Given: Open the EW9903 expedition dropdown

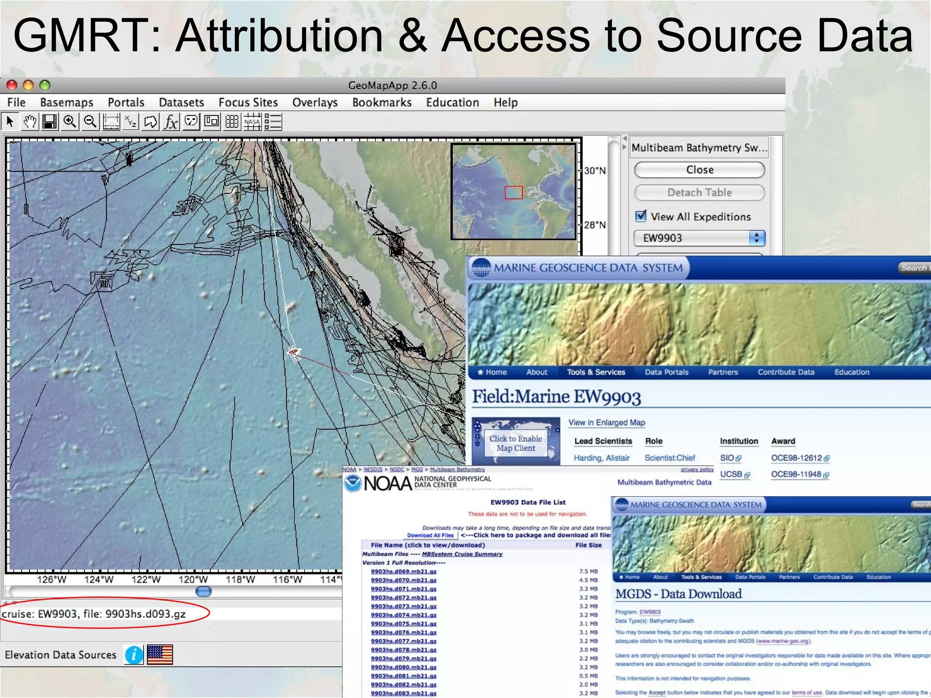Looking at the screenshot, I should click(700, 238).
